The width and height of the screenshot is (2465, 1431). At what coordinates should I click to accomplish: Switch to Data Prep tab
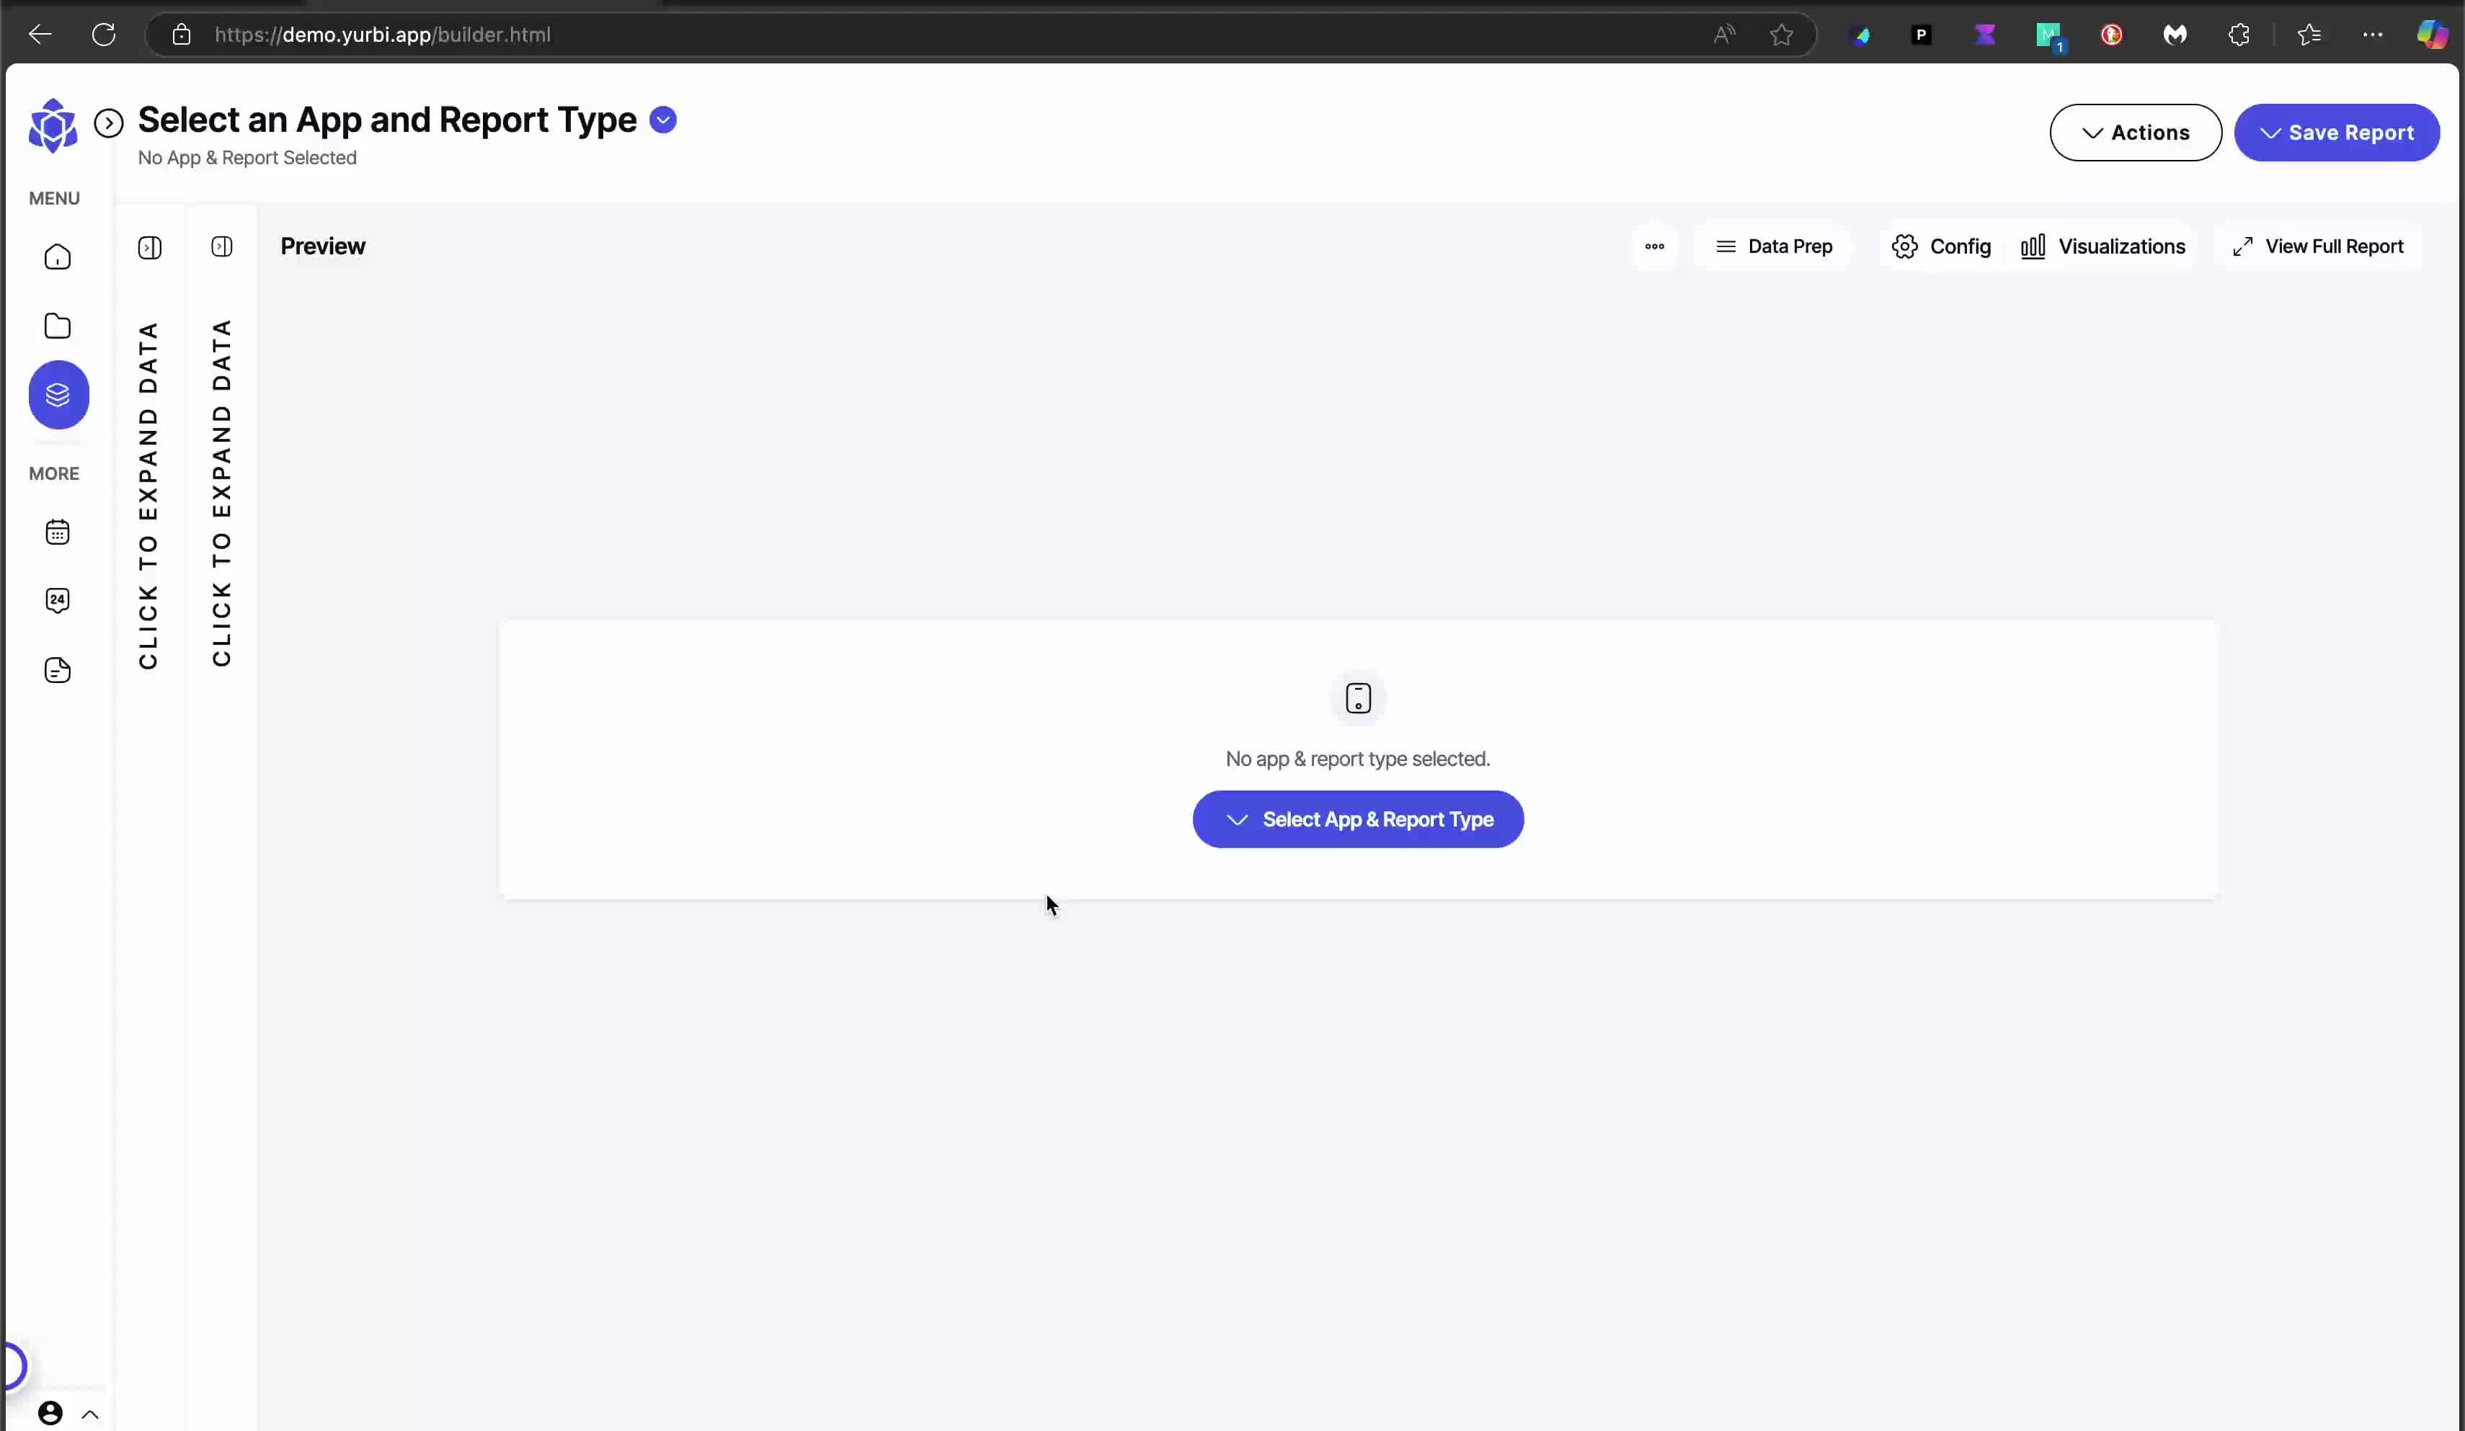pyautogui.click(x=1773, y=246)
